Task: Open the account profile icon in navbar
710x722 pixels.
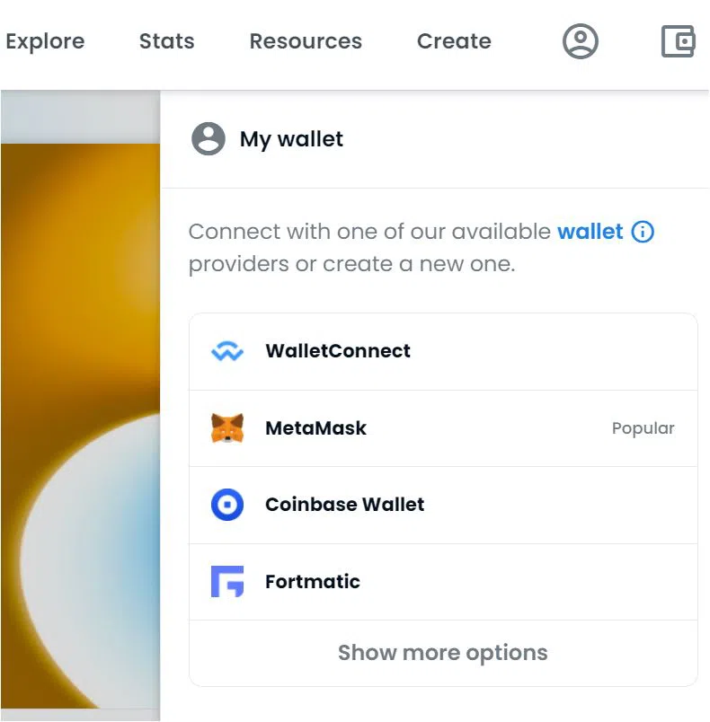Action: (580, 41)
